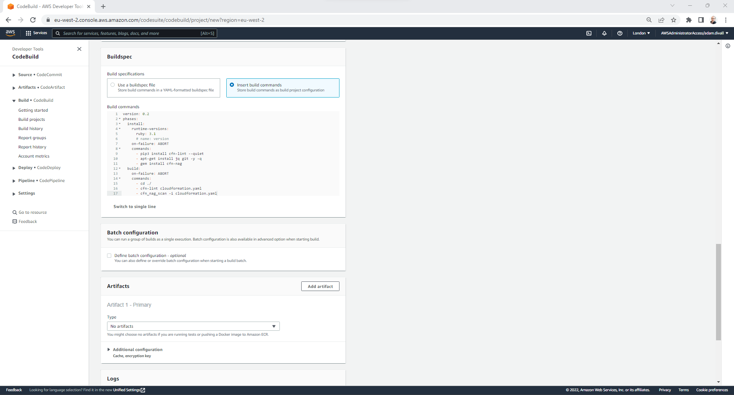
Task: Click the browser address bar URL
Action: pyautogui.click(x=159, y=20)
